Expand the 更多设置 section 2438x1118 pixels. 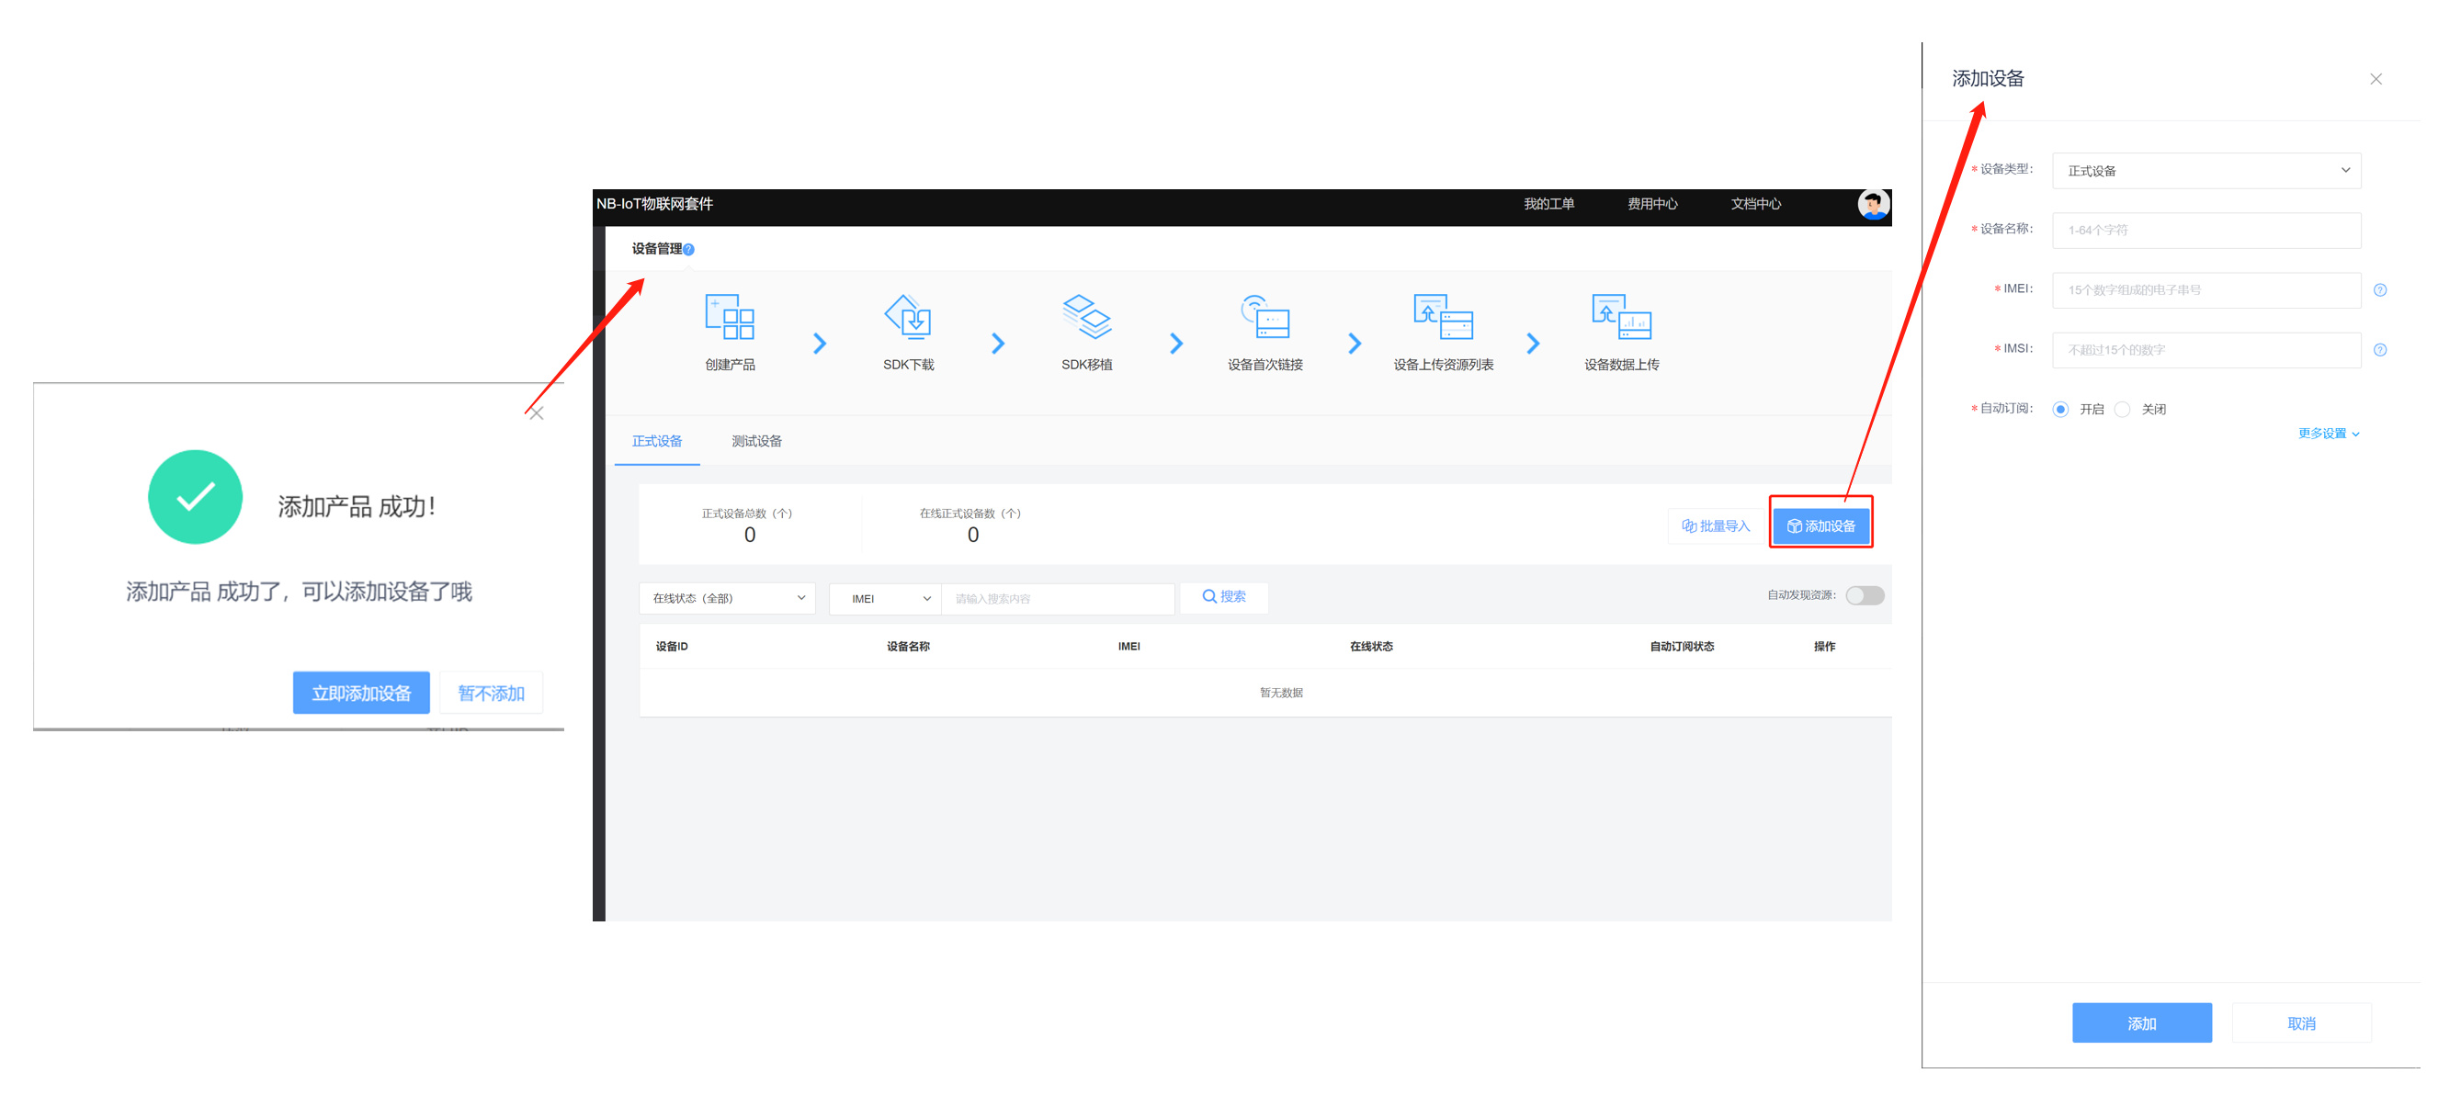coord(2328,434)
